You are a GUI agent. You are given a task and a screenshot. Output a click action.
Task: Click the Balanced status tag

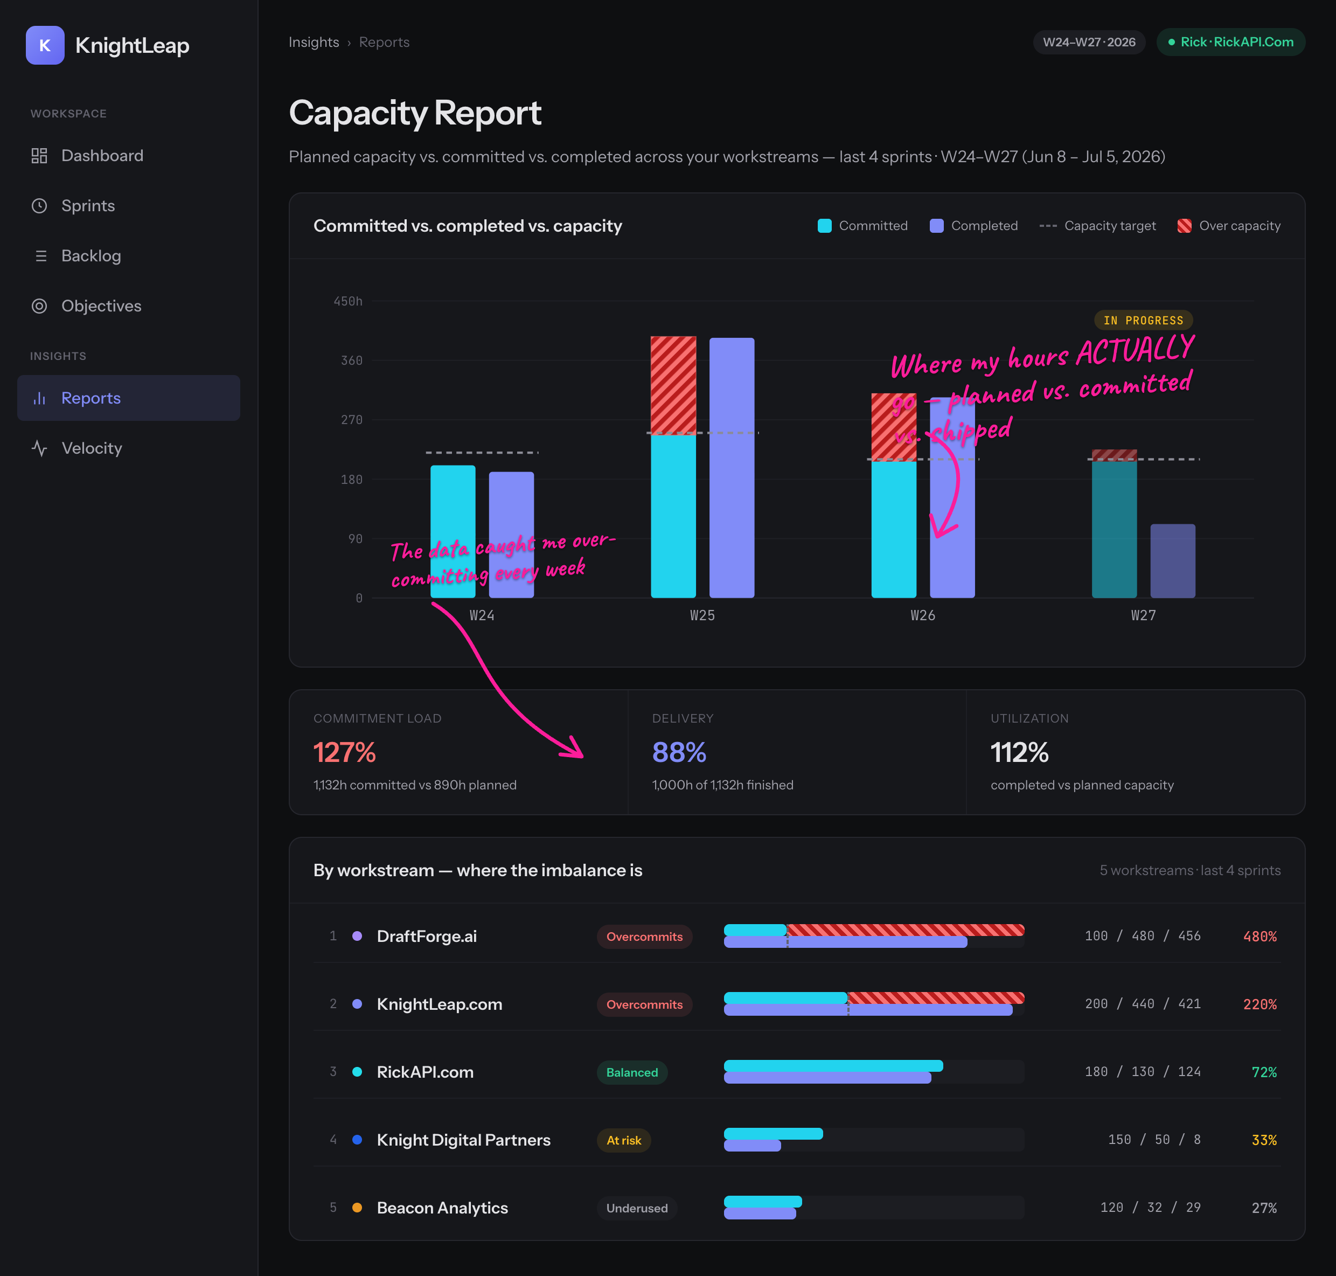[x=632, y=1073]
